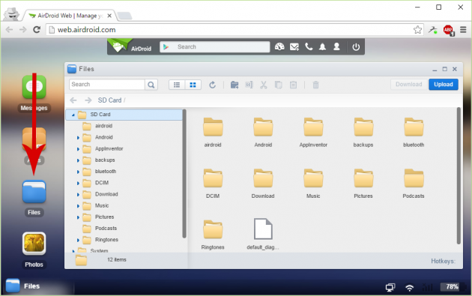Reload the browser page
This screenshot has height=296, width=472.
37,29
